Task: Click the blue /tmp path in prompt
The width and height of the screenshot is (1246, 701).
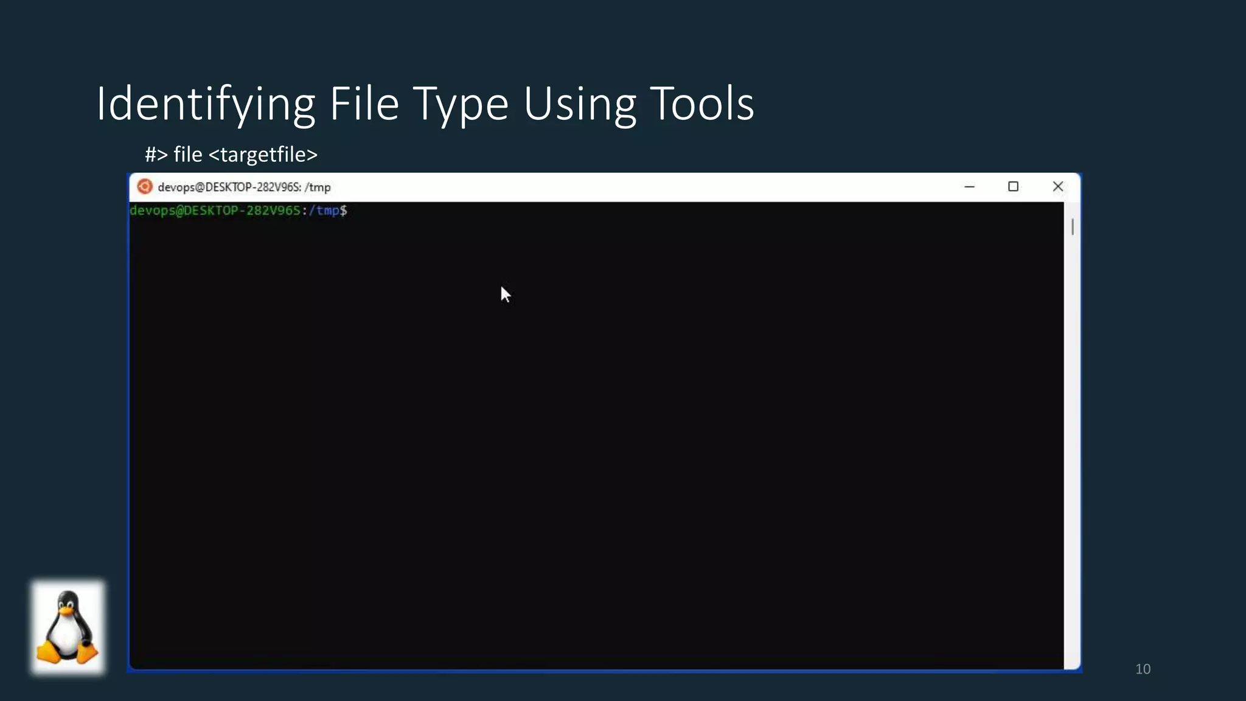Action: (324, 211)
